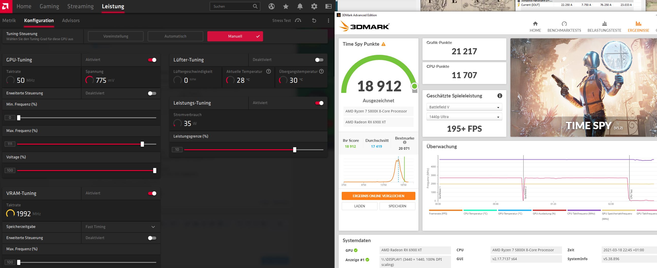
Task: Enable the Lüfter-Tuning toggle
Action: point(319,60)
